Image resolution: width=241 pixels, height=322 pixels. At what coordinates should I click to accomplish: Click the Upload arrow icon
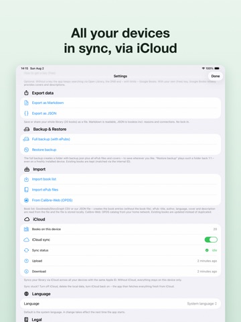(26, 261)
